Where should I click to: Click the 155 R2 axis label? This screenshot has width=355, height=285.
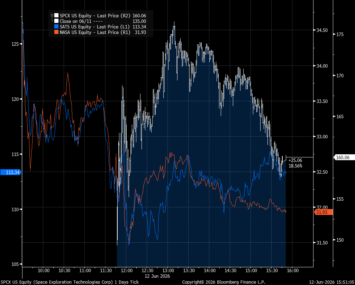click(340, 199)
